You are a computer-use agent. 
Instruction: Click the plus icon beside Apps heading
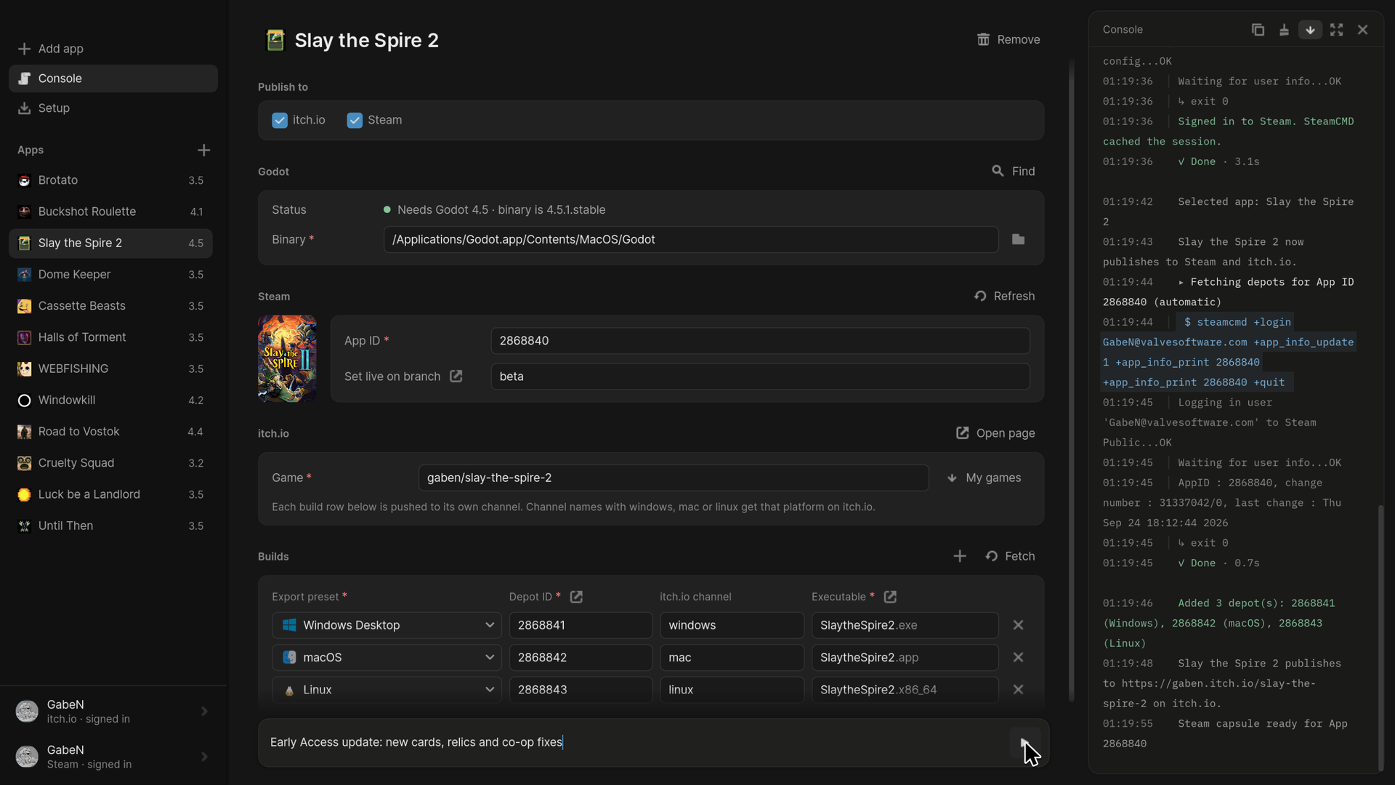click(203, 150)
